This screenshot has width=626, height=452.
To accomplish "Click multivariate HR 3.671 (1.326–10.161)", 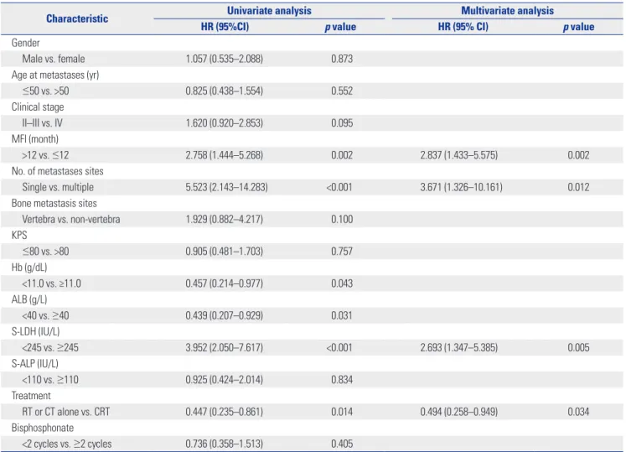I will pyautogui.click(x=461, y=187).
